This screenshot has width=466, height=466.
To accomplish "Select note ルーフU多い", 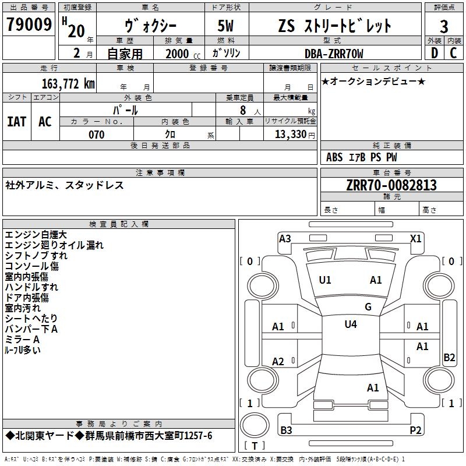I will [x=23, y=350].
